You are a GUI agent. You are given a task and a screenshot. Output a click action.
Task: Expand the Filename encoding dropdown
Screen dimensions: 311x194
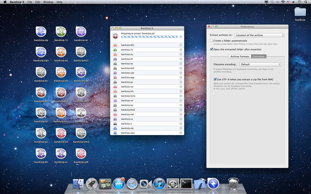(260, 64)
